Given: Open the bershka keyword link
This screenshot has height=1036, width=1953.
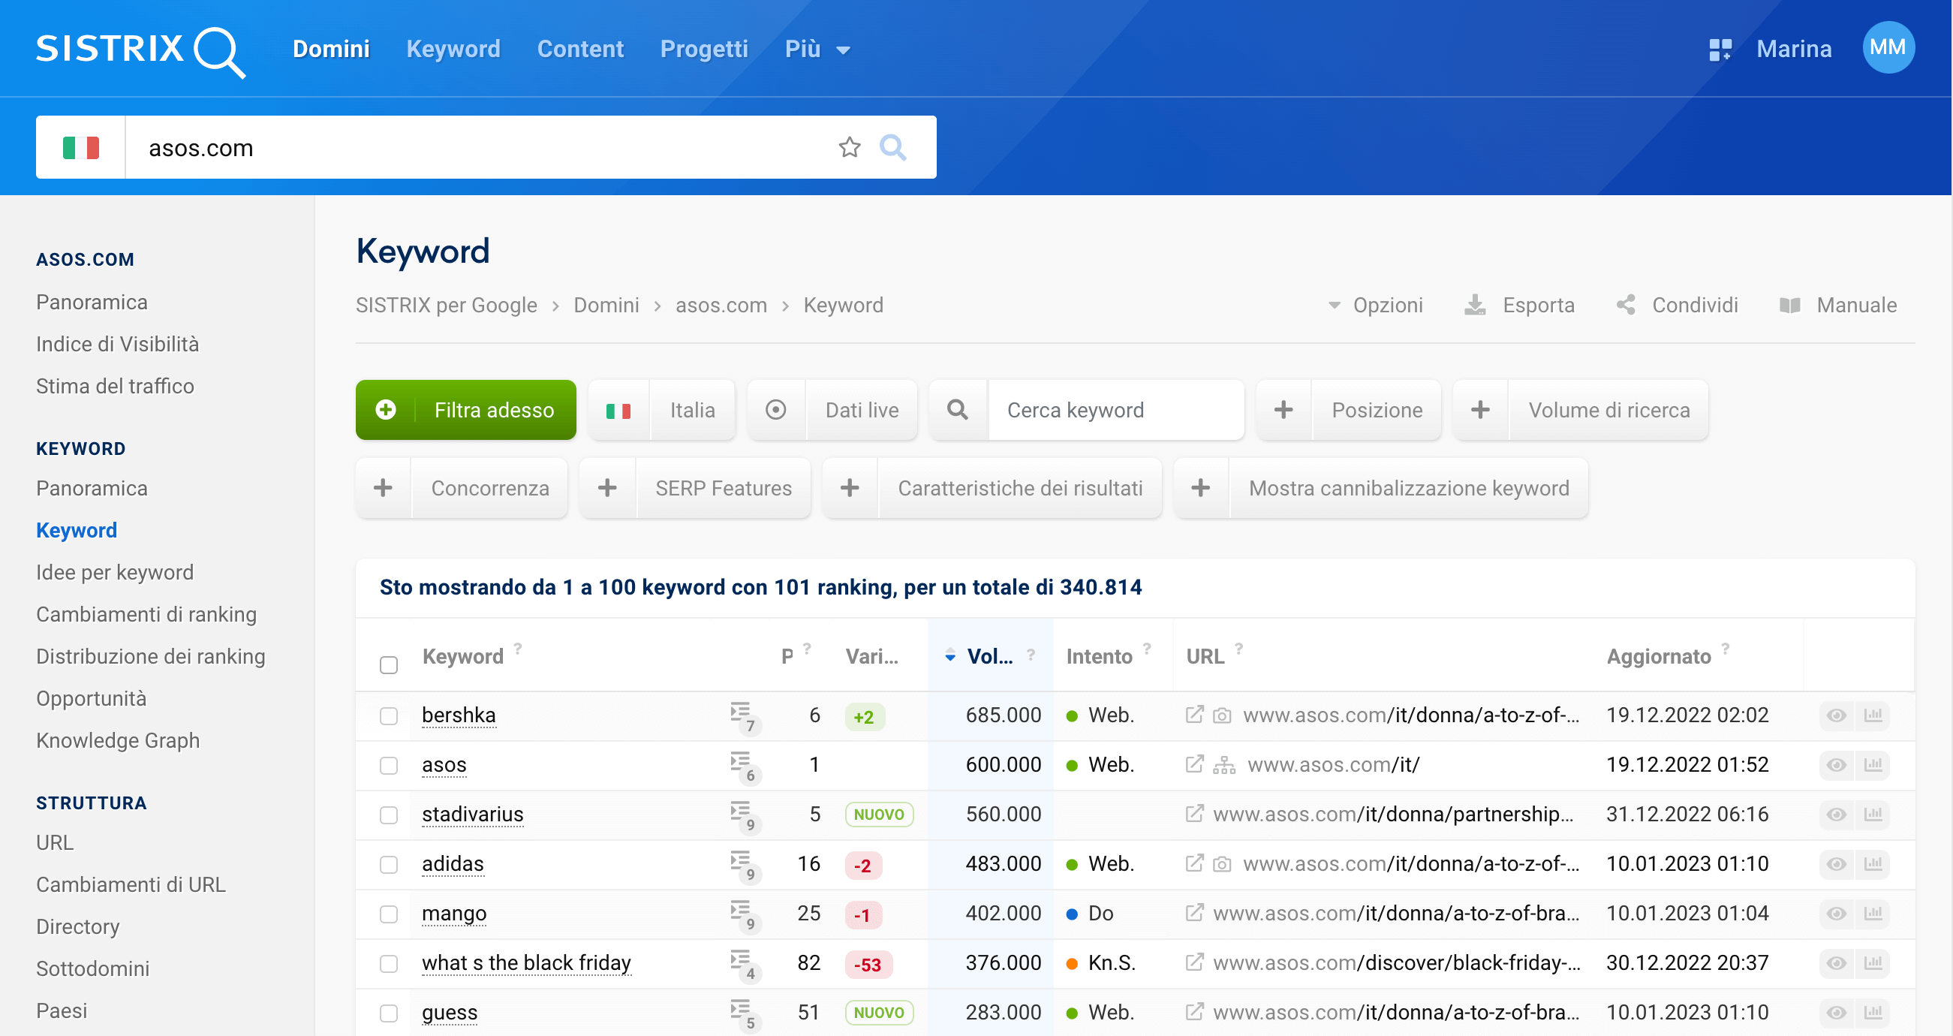Looking at the screenshot, I should point(459,715).
